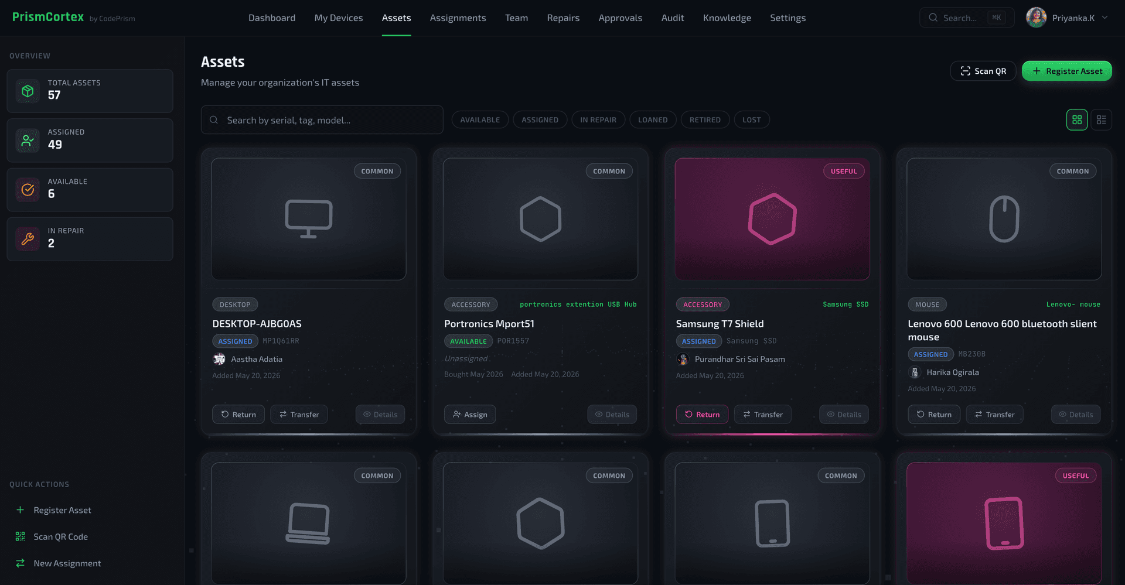The width and height of the screenshot is (1125, 585).
Task: Open the Assignments tab
Action: tap(458, 18)
